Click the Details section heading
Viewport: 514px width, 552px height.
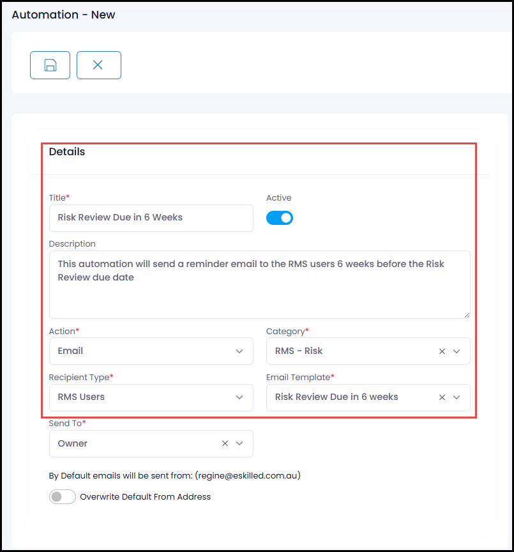(67, 151)
